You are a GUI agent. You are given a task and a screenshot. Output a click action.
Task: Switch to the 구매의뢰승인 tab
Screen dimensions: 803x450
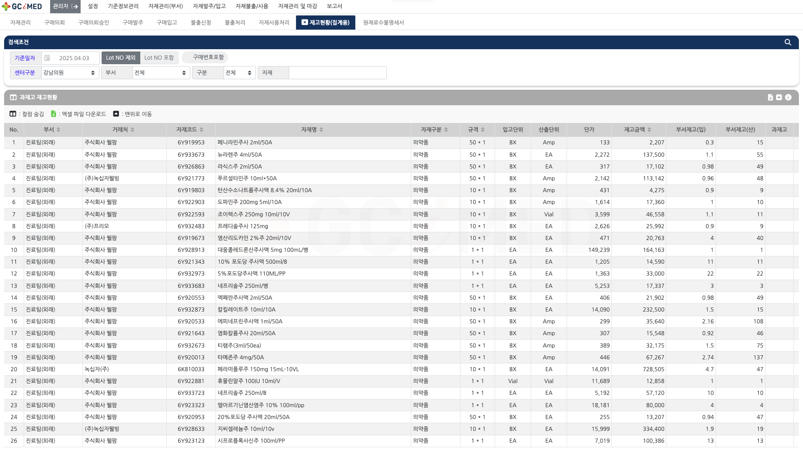tap(93, 23)
